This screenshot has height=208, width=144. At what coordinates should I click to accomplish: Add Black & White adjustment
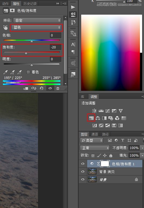104,118
